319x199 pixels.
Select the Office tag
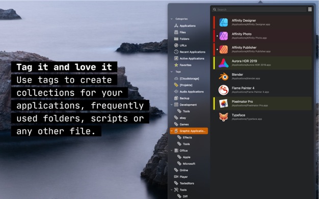point(181,151)
